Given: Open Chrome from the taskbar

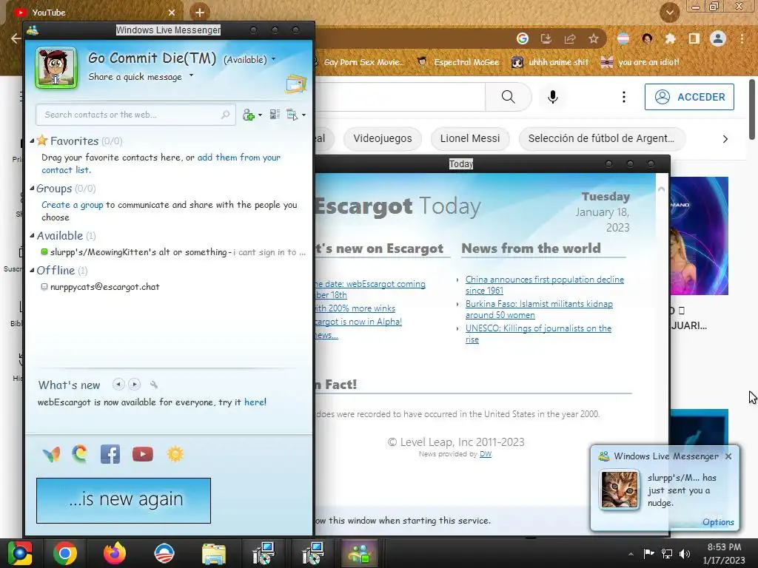Looking at the screenshot, I should 65,553.
